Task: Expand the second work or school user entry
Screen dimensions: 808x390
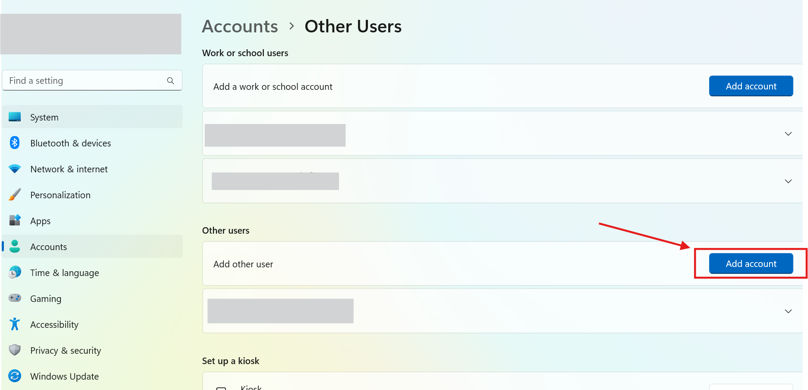Action: pyautogui.click(x=788, y=181)
